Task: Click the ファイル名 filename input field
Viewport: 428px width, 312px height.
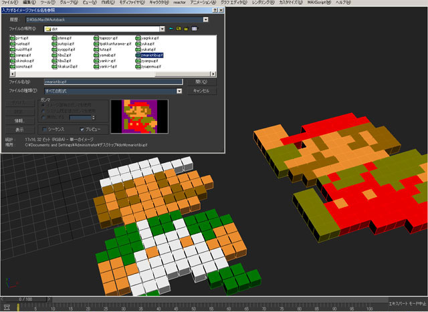Action: [x=113, y=82]
